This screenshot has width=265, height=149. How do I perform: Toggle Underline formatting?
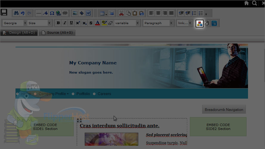coord(71,23)
